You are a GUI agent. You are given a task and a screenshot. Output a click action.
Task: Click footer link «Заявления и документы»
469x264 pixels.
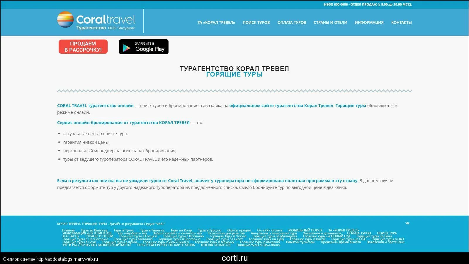point(322,233)
